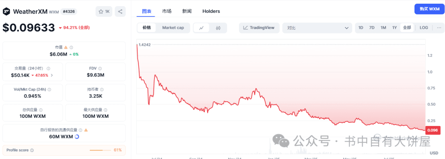445x159 pixels.
Task: Click the info icon beside FDV
Action: pyautogui.click(x=101, y=68)
